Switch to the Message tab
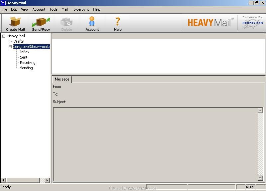 click(x=62, y=79)
